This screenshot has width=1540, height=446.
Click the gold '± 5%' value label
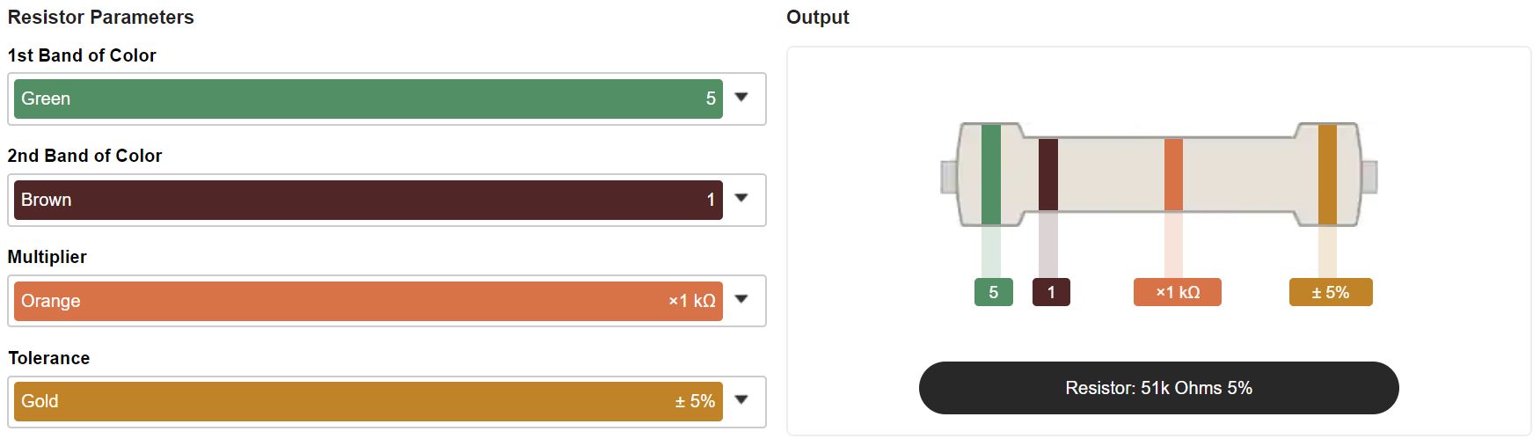[x=1331, y=292]
